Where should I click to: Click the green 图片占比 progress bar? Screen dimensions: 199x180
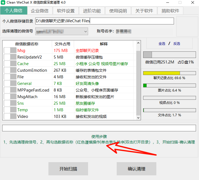coord(170,85)
